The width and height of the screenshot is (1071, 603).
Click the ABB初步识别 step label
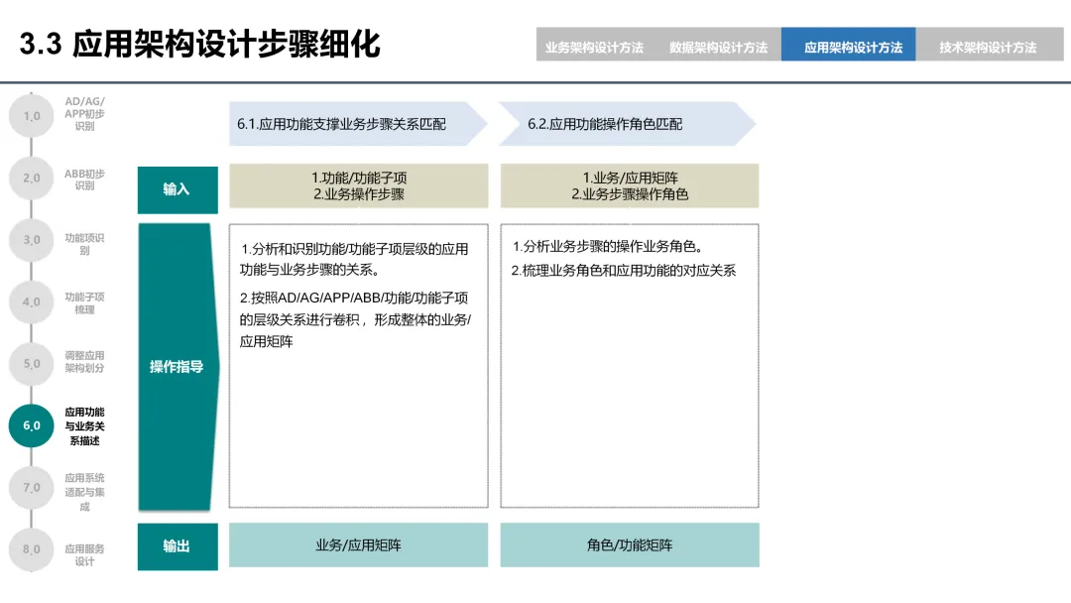[84, 180]
